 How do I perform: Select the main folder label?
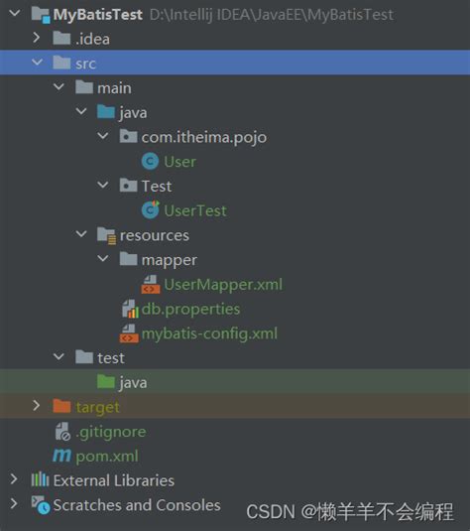(114, 88)
